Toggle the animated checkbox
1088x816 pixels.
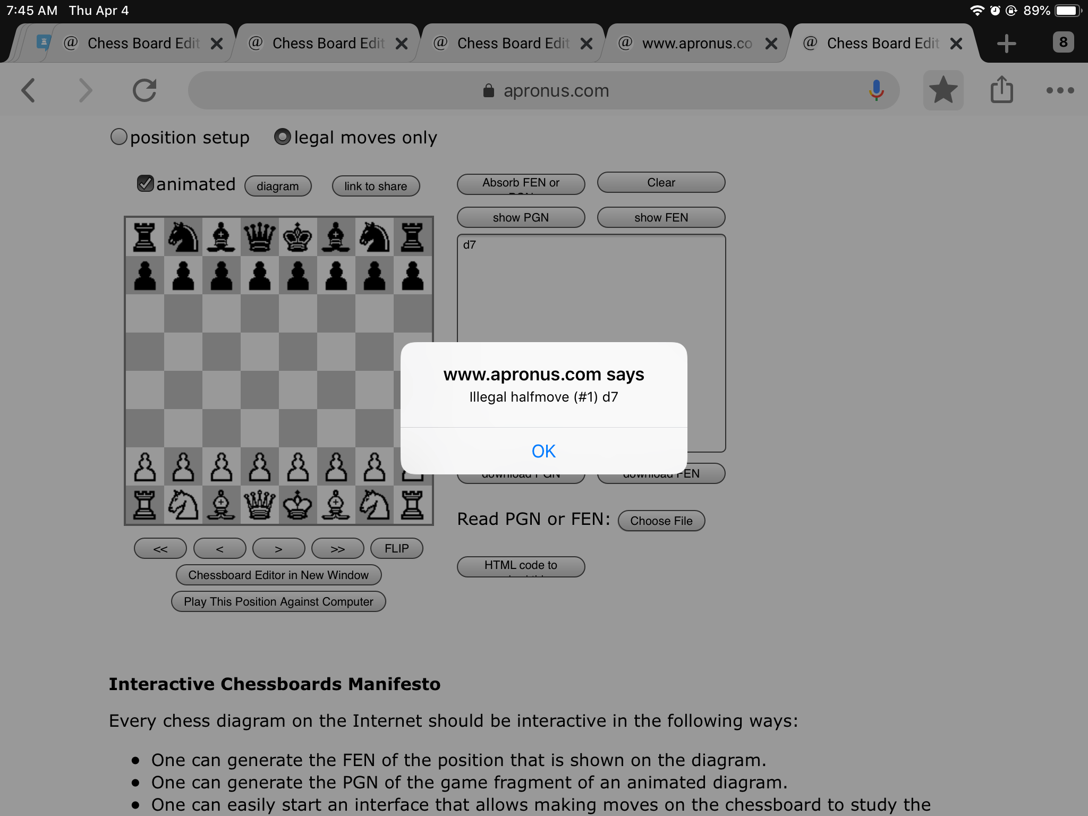[x=145, y=183]
